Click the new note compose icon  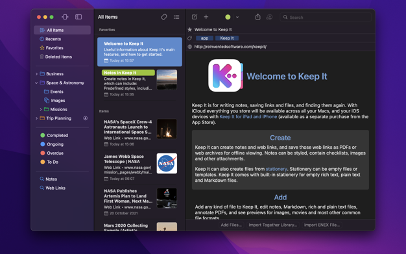(x=194, y=17)
